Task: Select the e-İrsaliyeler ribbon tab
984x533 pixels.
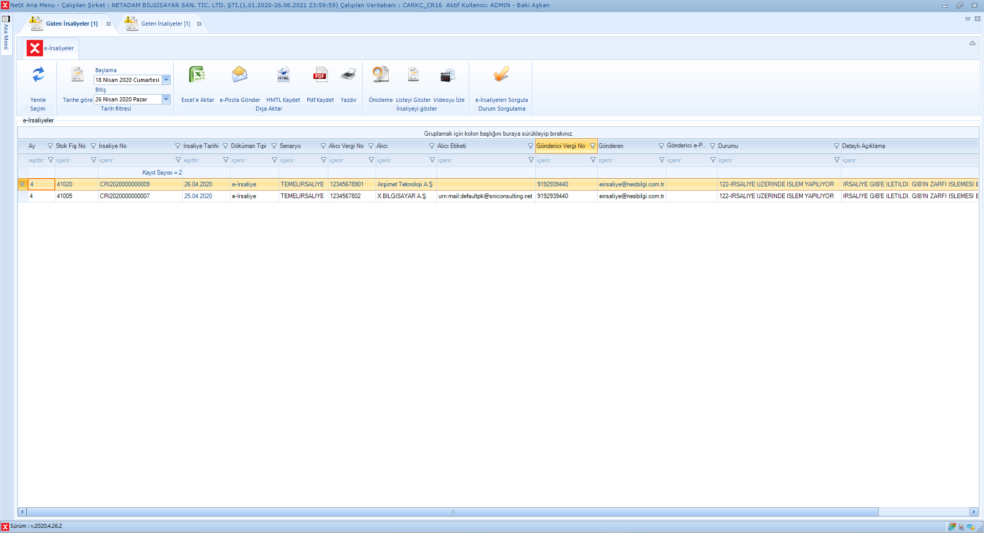Action: (58, 48)
